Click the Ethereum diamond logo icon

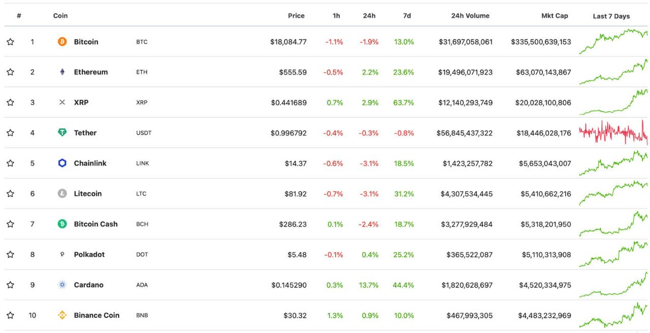62,72
